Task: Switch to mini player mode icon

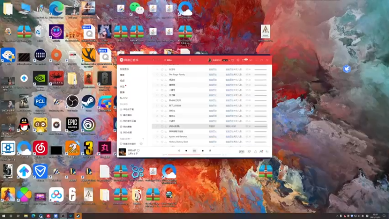Action: 251,60
